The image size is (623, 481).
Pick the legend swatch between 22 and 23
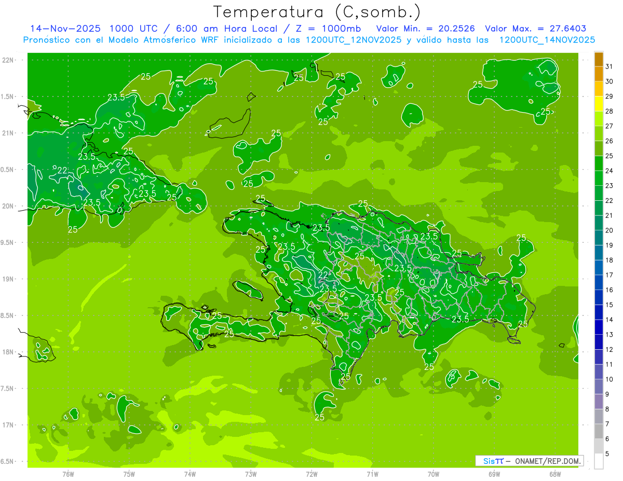(599, 193)
